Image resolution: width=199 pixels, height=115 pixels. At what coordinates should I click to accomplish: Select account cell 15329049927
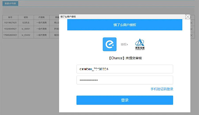click(x=10, y=29)
